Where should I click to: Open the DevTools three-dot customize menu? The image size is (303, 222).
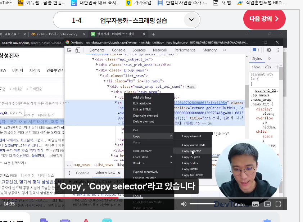coord(278,50)
